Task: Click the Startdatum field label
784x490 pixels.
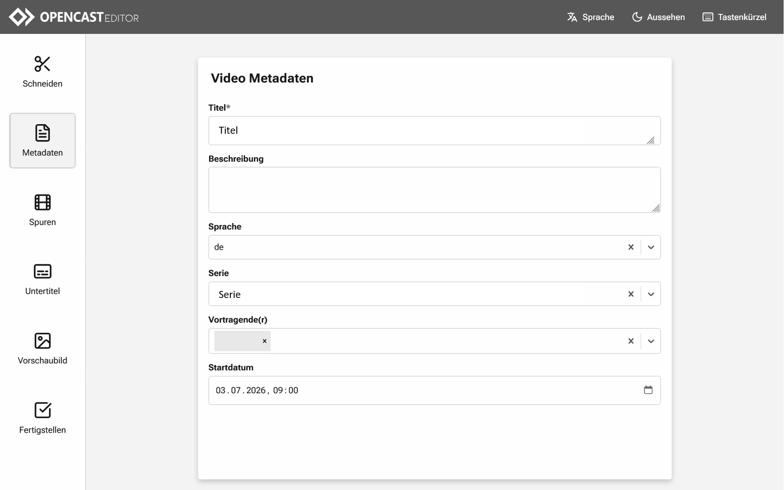Action: click(x=231, y=368)
